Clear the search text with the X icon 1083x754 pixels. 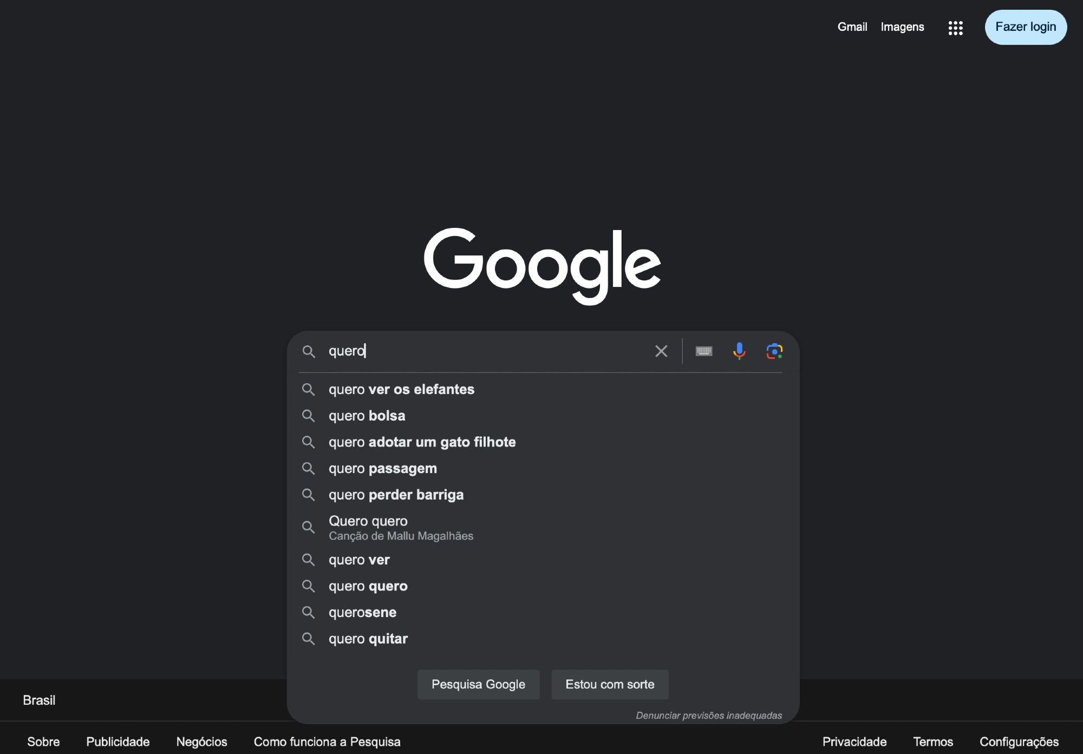point(661,351)
